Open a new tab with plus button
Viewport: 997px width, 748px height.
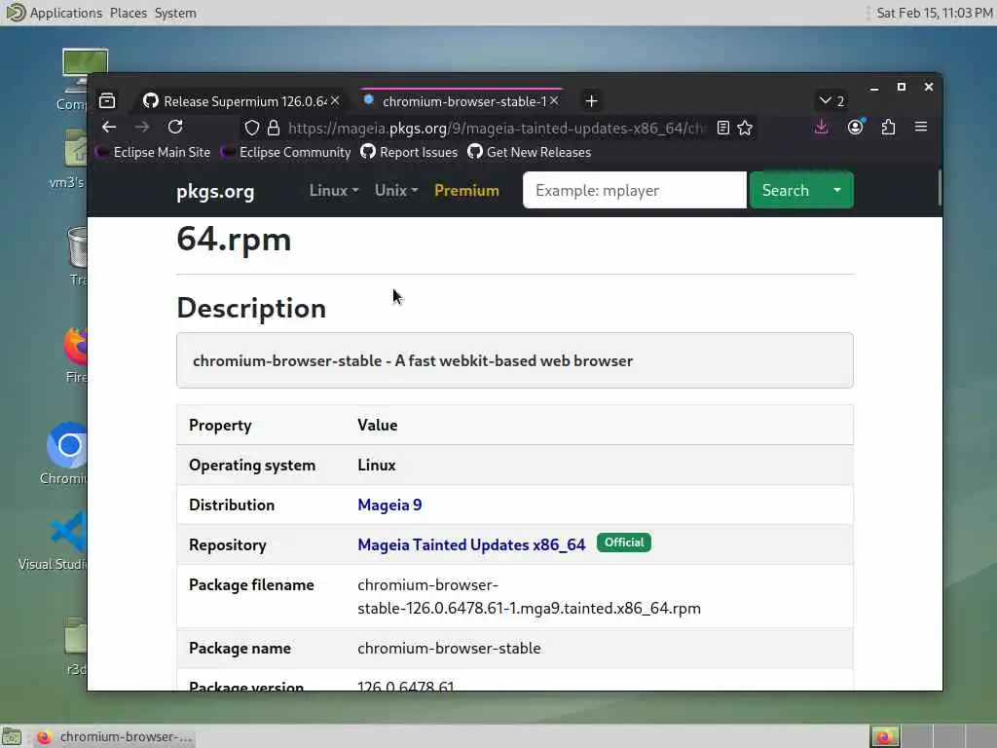[x=591, y=101]
